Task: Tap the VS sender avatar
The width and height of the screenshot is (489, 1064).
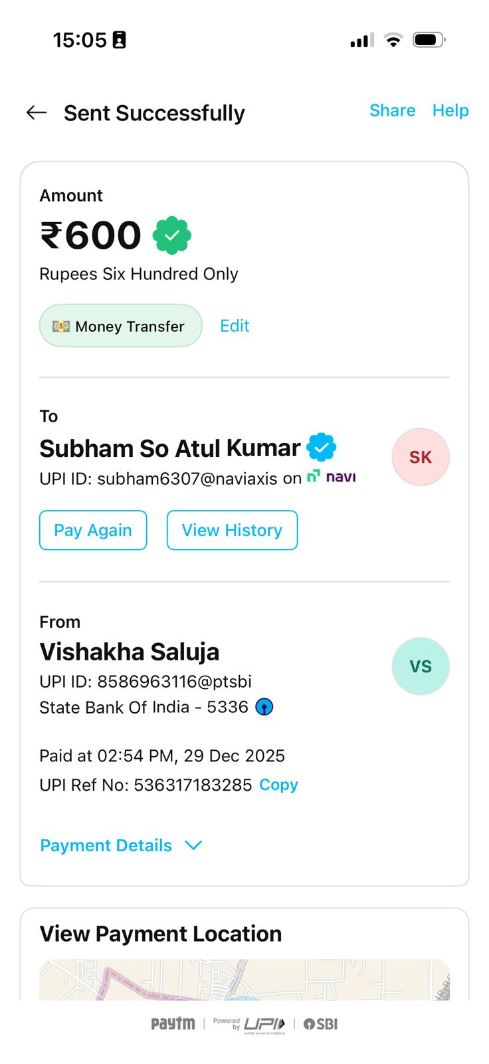Action: (x=421, y=666)
